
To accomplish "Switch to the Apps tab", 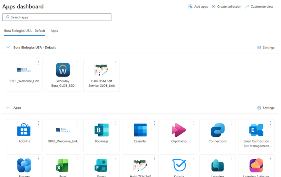I will click(x=54, y=31).
